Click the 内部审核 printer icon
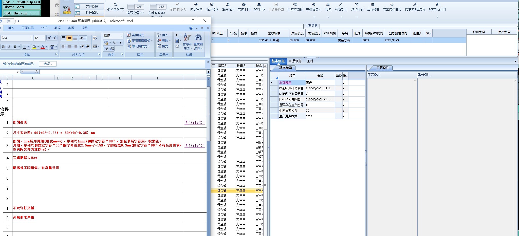The width and height of the screenshot is (519, 236). pos(196,5)
